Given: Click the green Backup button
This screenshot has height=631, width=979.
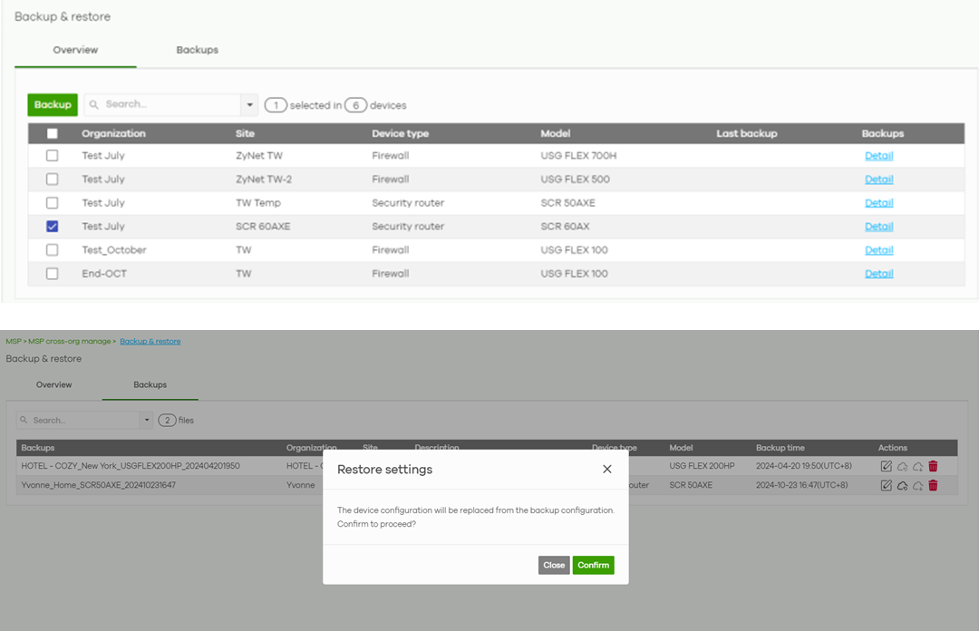Looking at the screenshot, I should pos(53,105).
